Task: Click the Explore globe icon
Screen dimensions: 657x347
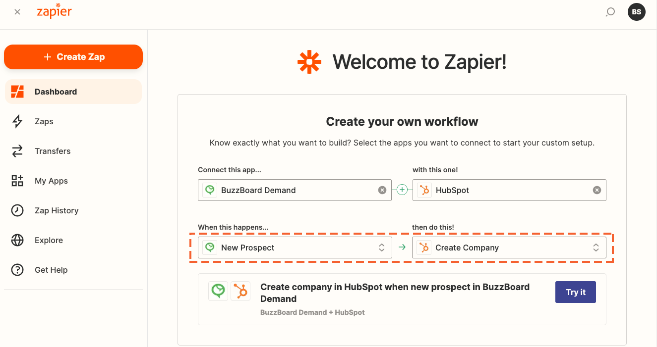Action: [17, 240]
